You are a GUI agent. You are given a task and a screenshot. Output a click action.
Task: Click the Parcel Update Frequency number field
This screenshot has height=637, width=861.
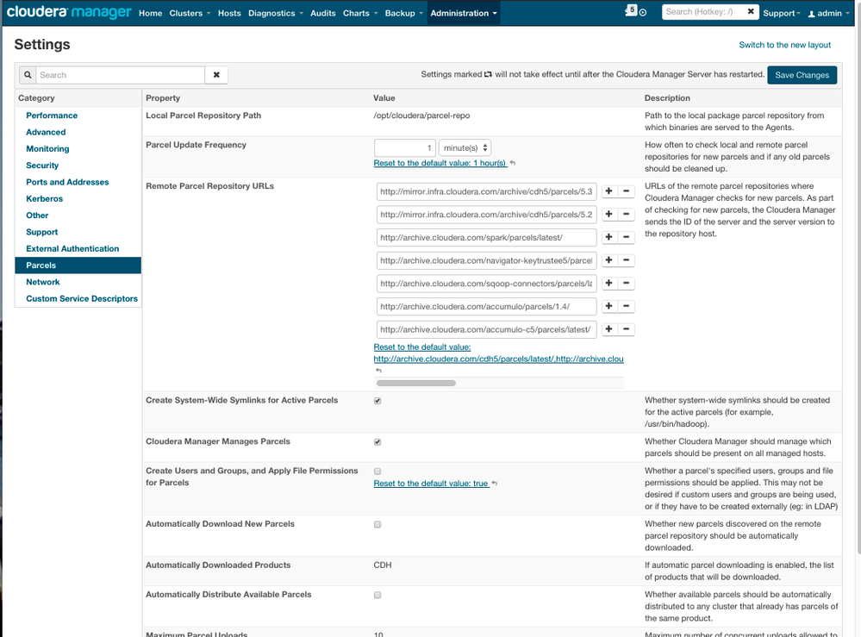[405, 147]
